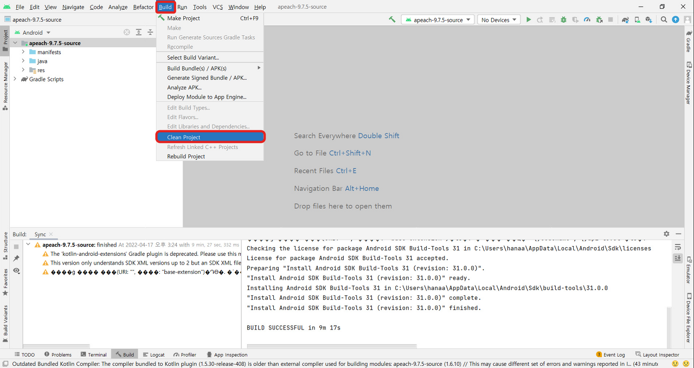Click Collapse All in Project panel

click(x=150, y=33)
